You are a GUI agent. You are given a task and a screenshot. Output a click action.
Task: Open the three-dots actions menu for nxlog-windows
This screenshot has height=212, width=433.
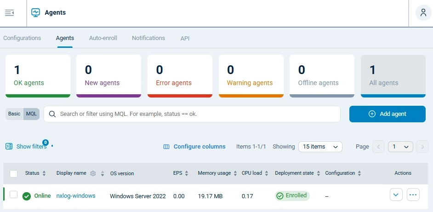(x=413, y=195)
